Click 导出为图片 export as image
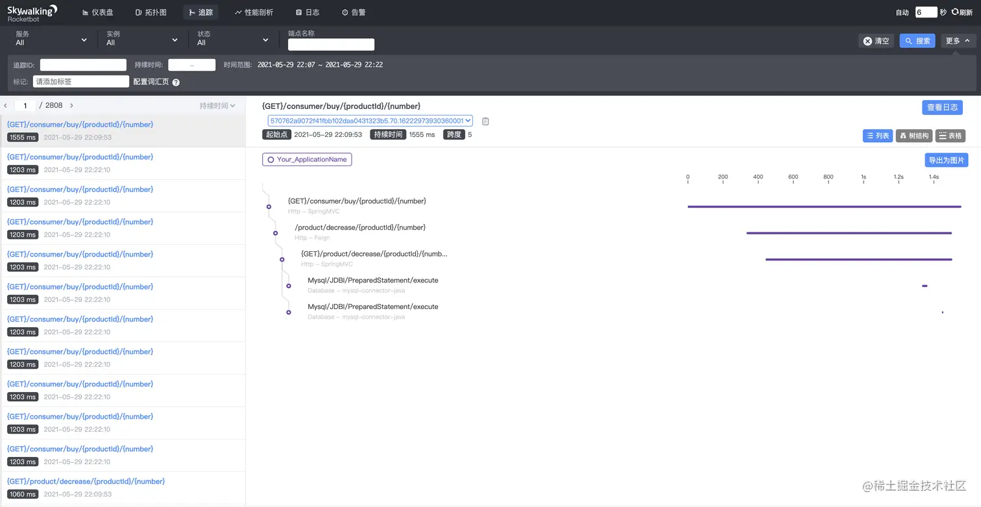The image size is (981, 507). click(x=946, y=160)
